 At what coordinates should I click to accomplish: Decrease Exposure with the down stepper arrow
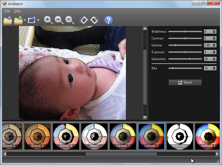pyautogui.click(x=214, y=53)
